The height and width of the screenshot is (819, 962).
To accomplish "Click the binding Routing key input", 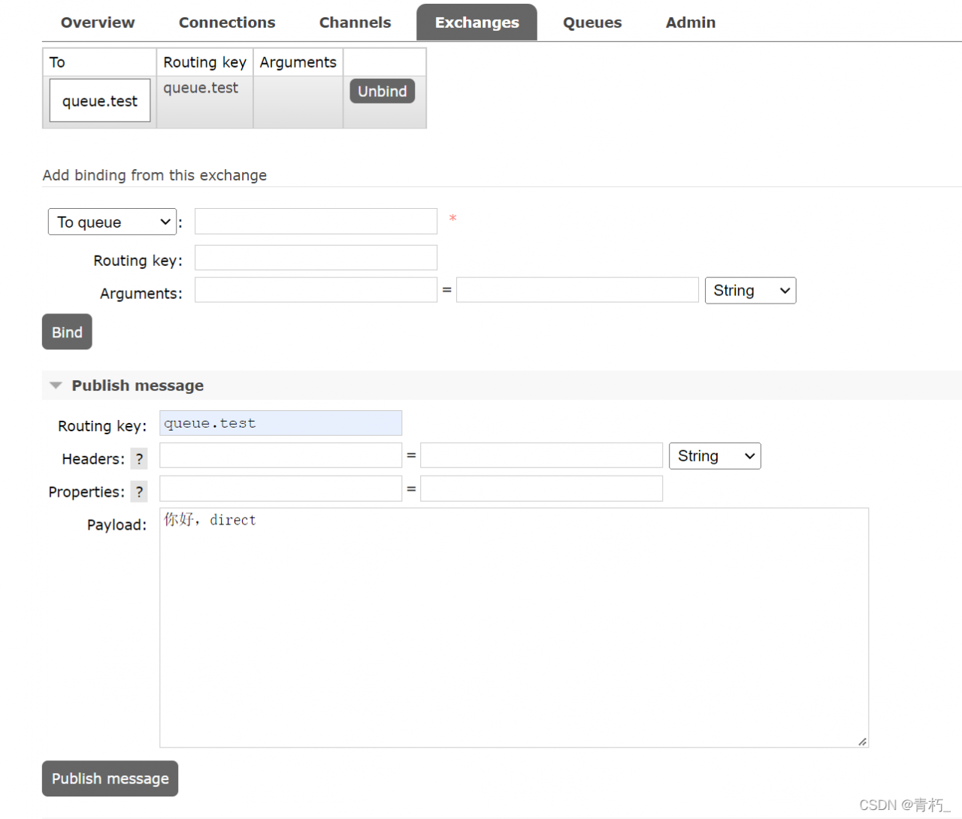I will tap(316, 258).
